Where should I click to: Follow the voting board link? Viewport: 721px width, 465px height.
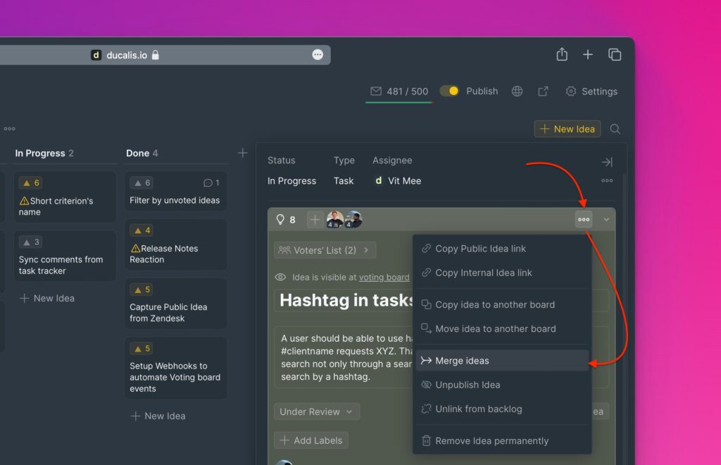[x=384, y=278]
